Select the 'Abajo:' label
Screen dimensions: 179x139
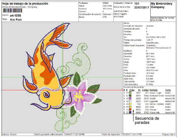126,62
